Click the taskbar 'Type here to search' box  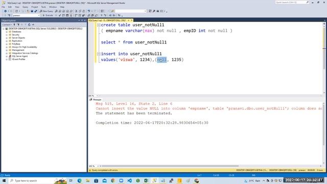click(37, 180)
